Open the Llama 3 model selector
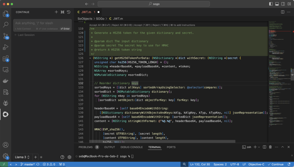The width and height of the screenshot is (294, 167). [x=22, y=157]
